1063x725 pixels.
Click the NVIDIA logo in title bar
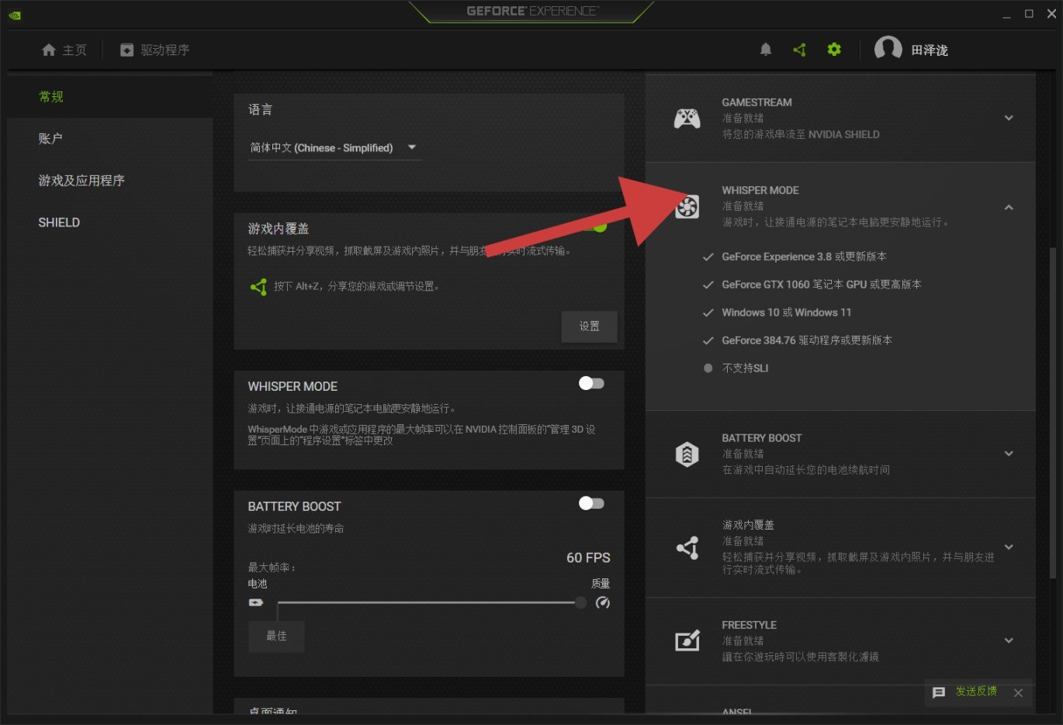[x=15, y=14]
